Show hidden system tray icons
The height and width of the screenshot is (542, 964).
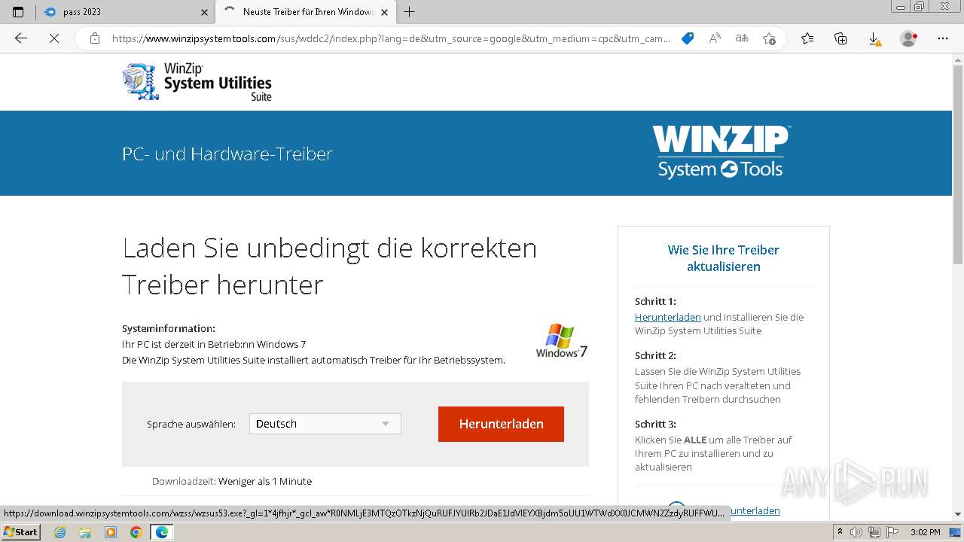pyautogui.click(x=840, y=532)
